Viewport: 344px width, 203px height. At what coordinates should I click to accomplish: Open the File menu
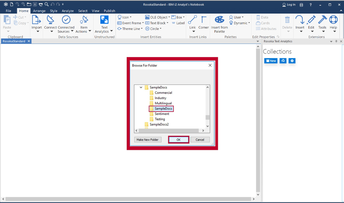(x=8, y=11)
